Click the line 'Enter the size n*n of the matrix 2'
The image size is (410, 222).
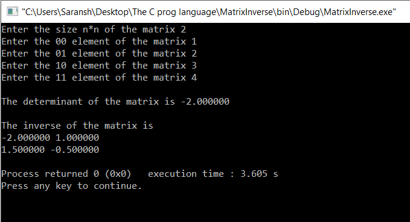(94, 29)
